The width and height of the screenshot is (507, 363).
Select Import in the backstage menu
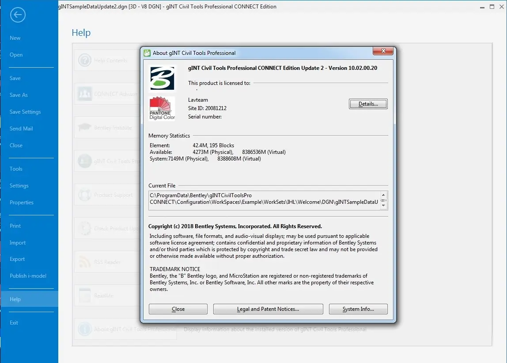click(x=18, y=243)
